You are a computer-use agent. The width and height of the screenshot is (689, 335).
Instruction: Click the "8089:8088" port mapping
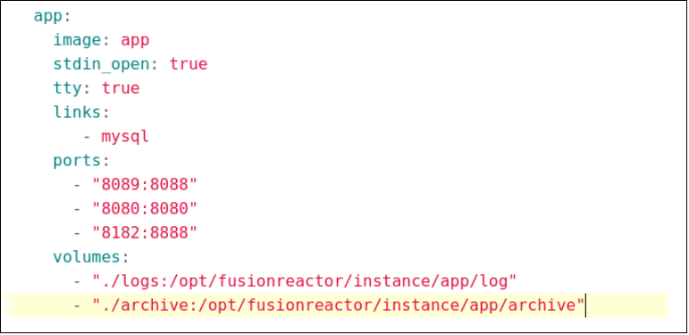tap(145, 184)
